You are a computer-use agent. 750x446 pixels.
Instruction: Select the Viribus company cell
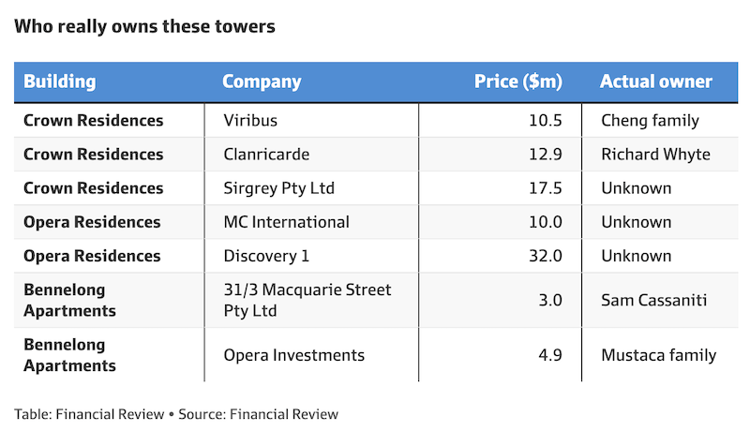click(250, 121)
